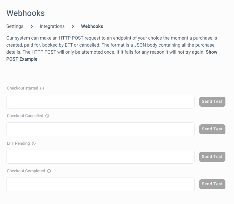Click the info icon beside Checkout Cancelled

pos(47,116)
